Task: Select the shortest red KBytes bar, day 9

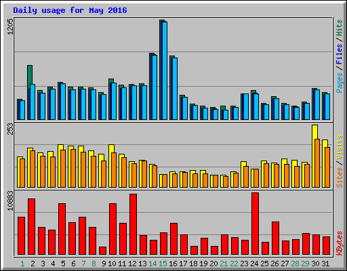Action: (x=103, y=251)
